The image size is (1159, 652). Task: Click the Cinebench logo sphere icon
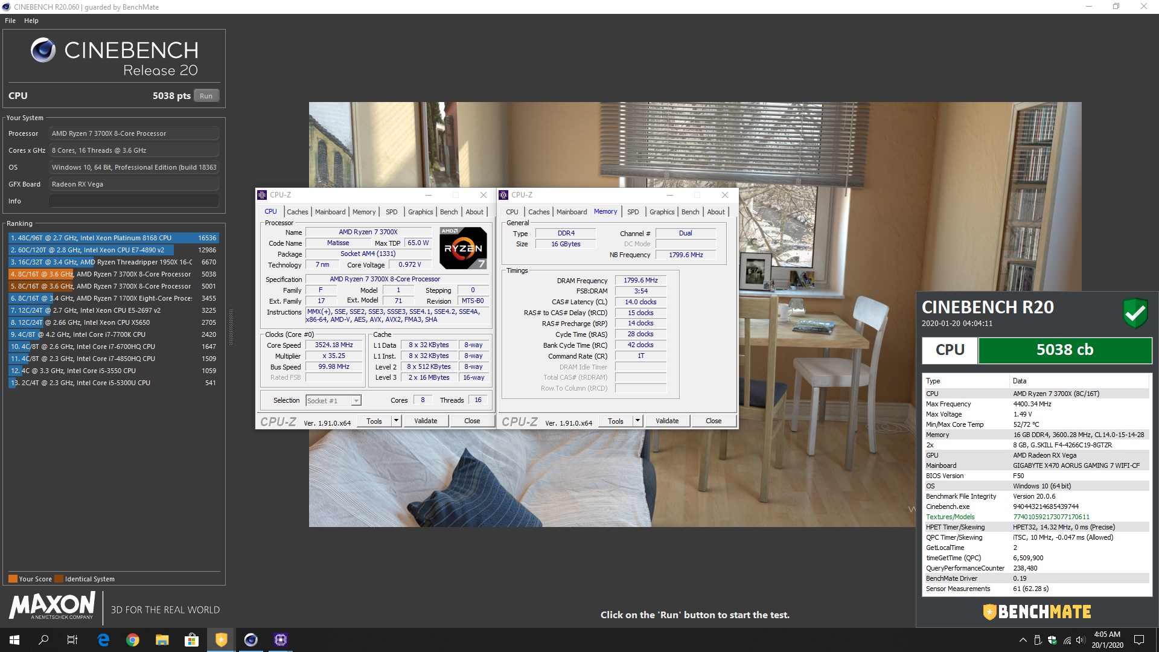(x=43, y=51)
